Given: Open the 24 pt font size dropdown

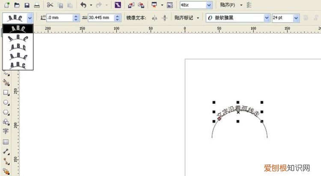Looking at the screenshot, I should click(296, 18).
